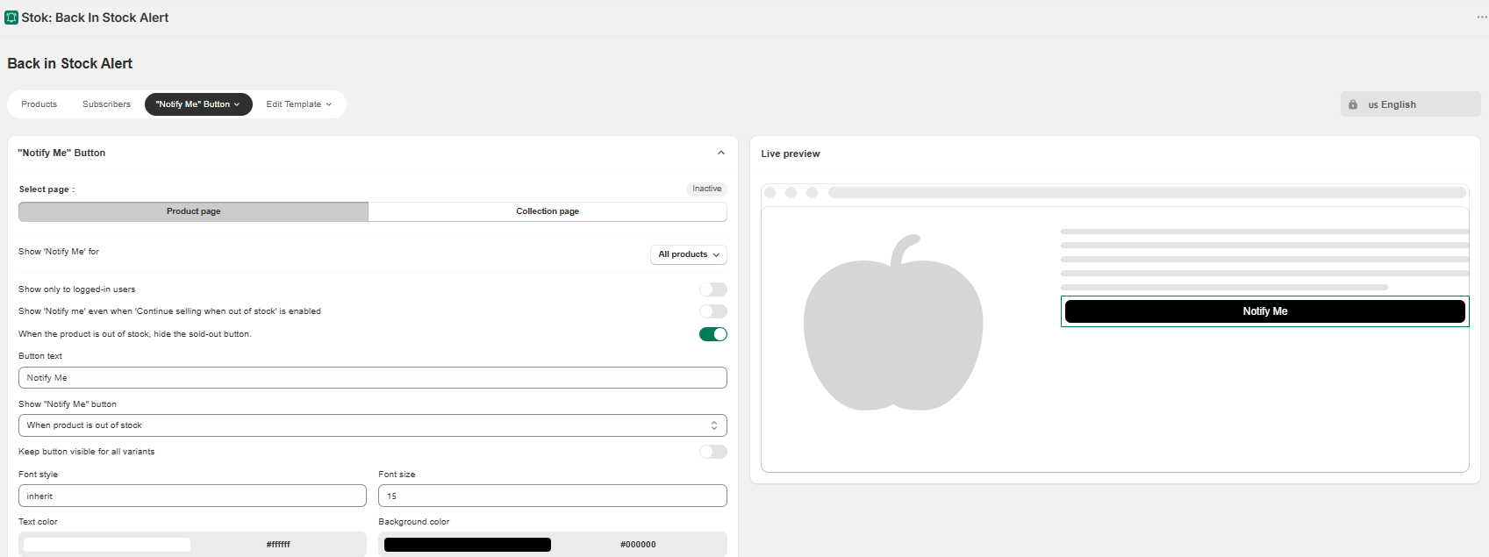1489x557 pixels.
Task: Click the Live preview heading
Action: coord(791,154)
